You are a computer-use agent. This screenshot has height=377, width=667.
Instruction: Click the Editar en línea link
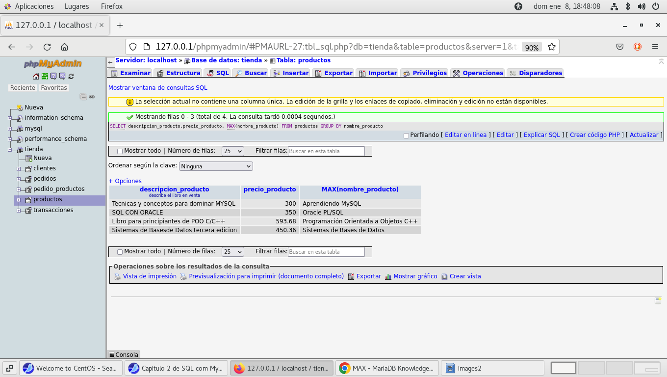point(465,135)
